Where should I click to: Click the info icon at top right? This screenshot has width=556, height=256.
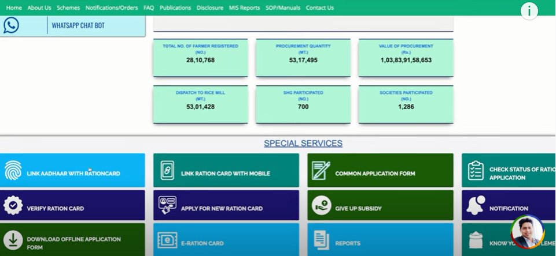[529, 11]
